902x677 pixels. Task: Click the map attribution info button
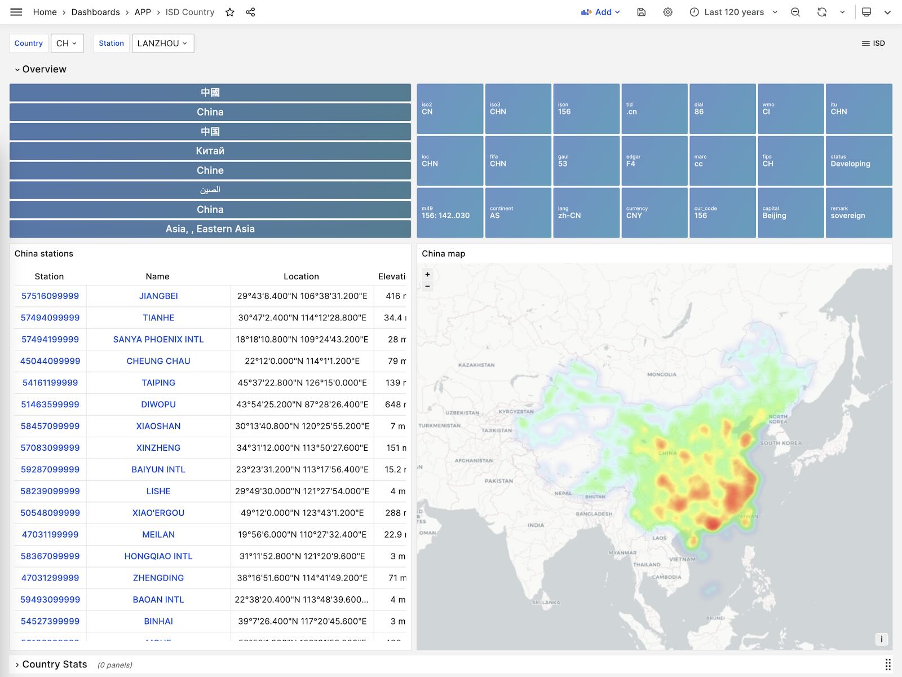881,639
